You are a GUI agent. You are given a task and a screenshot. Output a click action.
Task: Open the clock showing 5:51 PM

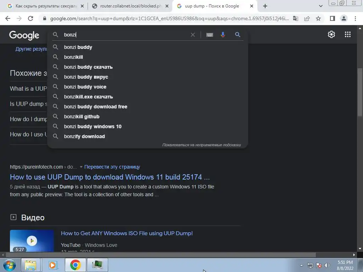point(345,265)
